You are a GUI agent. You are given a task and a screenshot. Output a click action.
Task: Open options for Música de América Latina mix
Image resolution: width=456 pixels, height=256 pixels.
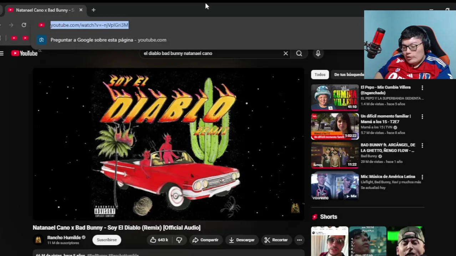(422, 177)
